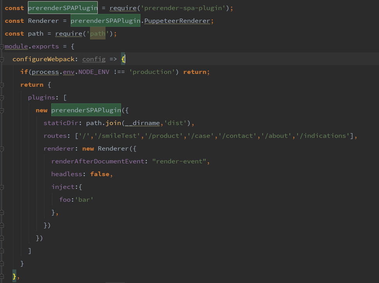Viewport: 379px width, 283px height.
Task: Click the 'prerender-spa-plugin' string literal
Action: [183, 8]
